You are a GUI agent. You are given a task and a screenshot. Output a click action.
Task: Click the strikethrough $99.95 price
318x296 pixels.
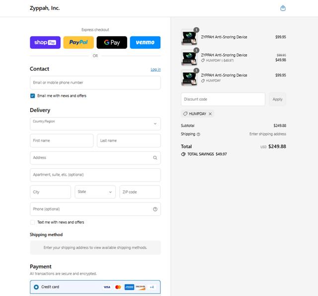pos(282,55)
